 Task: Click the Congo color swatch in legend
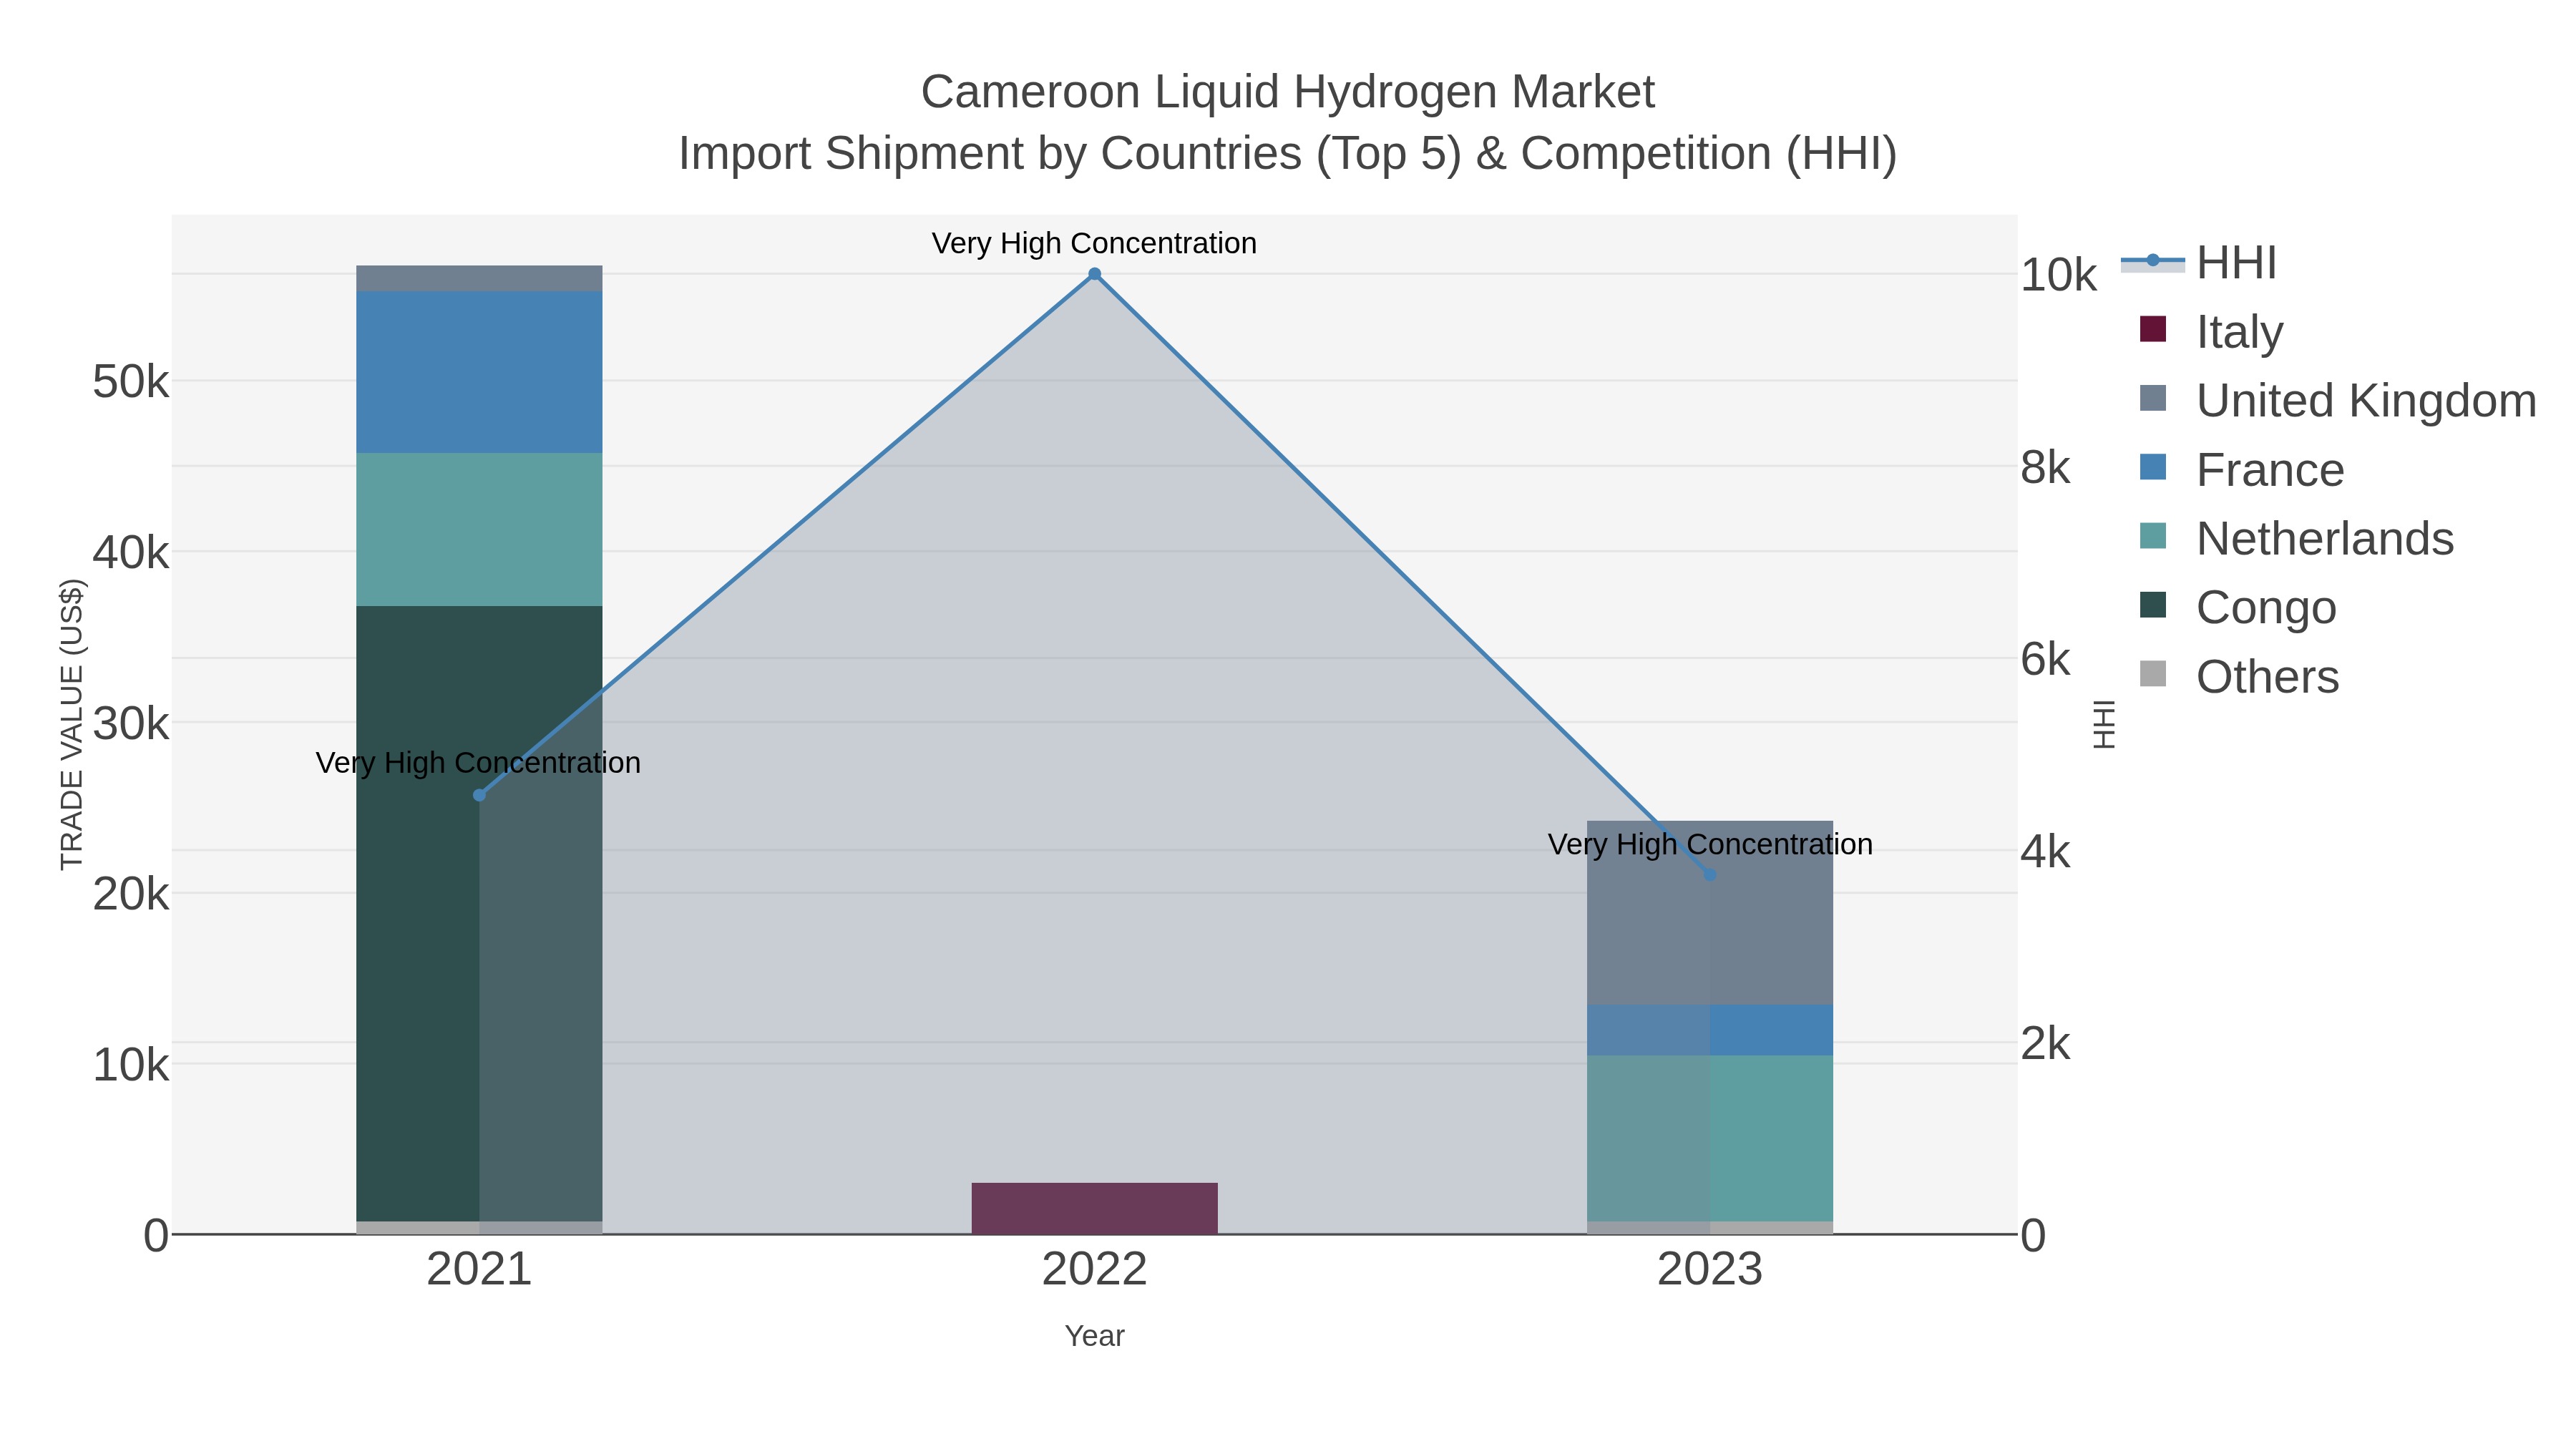(2153, 605)
